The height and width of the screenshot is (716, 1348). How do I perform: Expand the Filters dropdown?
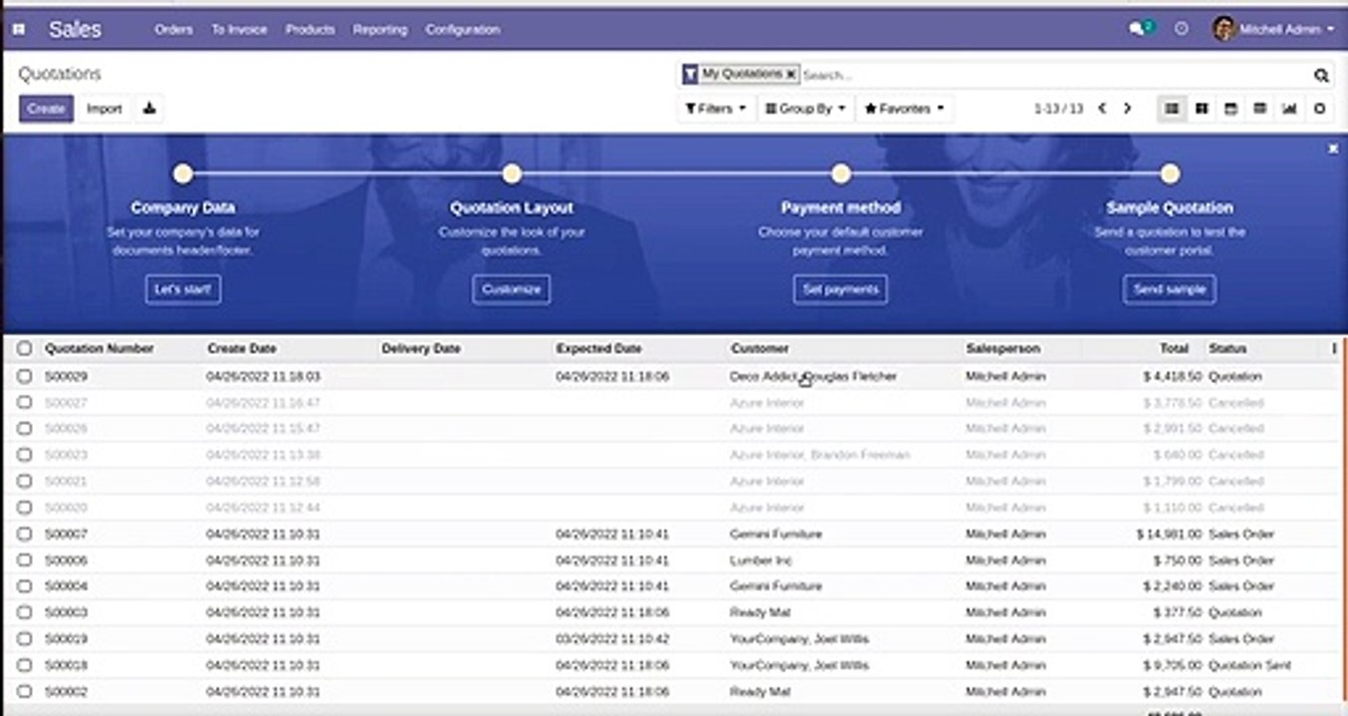716,108
